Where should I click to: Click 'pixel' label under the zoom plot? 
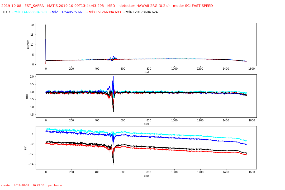tap(146, 124)
